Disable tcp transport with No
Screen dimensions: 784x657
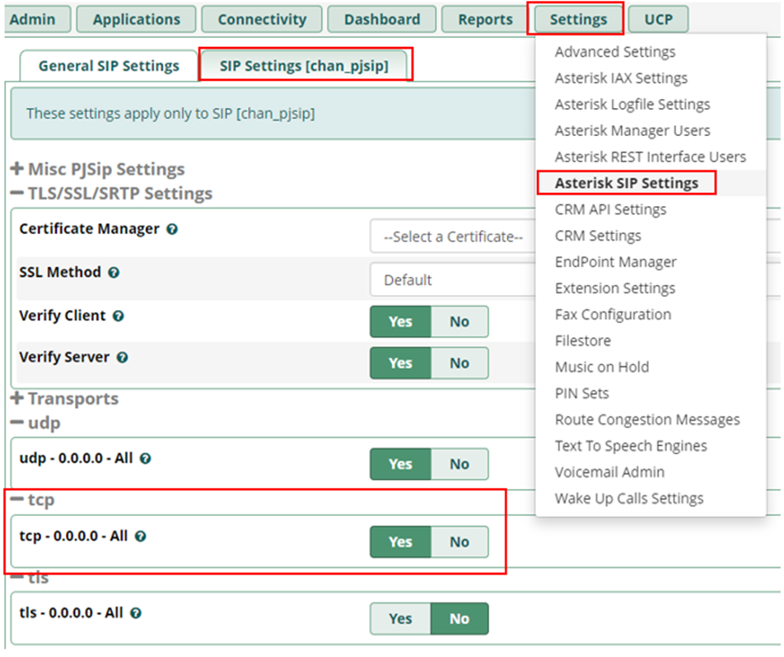(460, 542)
